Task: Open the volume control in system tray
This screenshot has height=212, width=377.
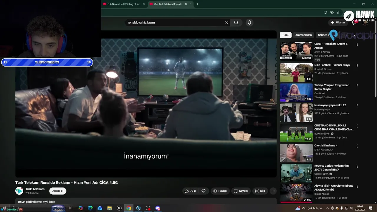Action: coord(351,208)
